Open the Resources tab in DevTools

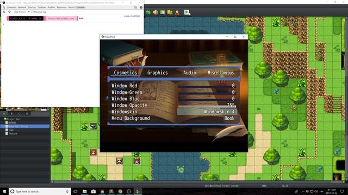(x=61, y=7)
